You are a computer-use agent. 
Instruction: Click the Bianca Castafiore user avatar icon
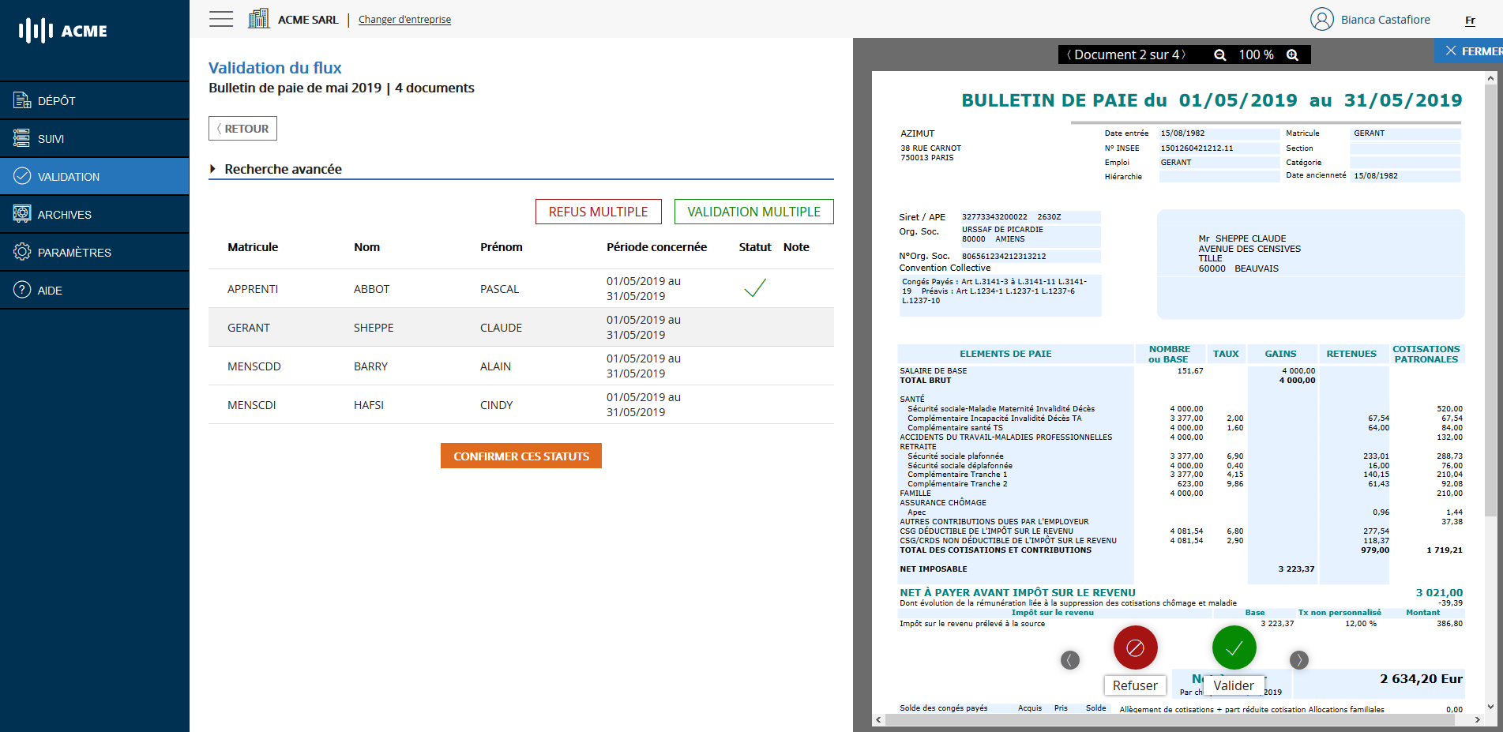tap(1321, 19)
